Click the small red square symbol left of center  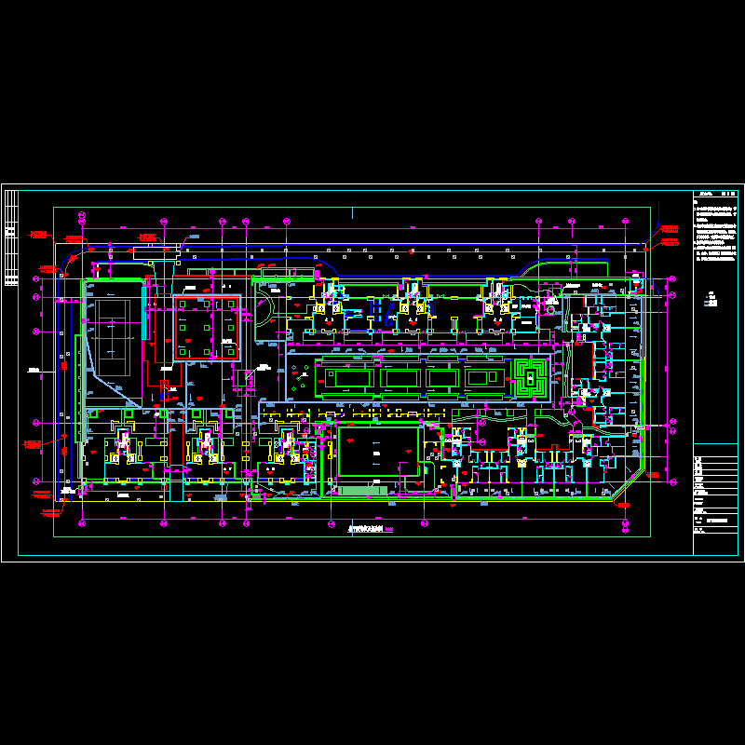click(x=164, y=384)
